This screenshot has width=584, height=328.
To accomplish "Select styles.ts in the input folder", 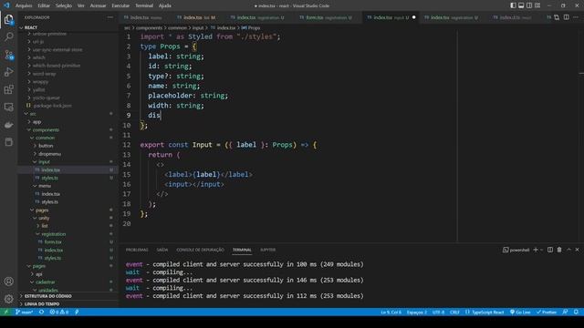I will coord(50,178).
